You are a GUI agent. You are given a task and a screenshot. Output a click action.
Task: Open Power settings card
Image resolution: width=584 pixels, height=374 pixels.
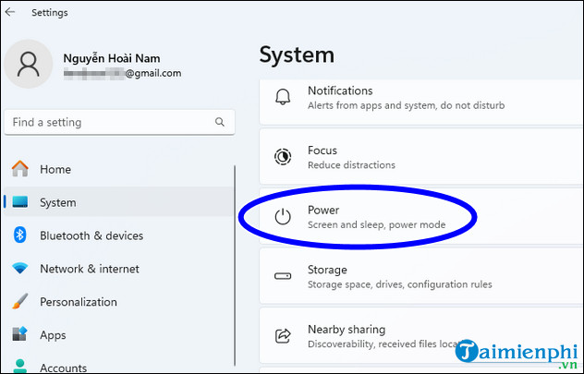(421, 216)
